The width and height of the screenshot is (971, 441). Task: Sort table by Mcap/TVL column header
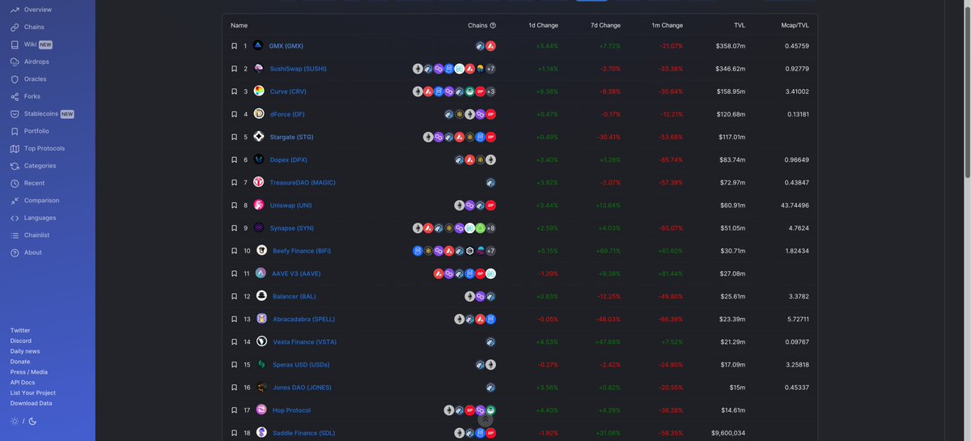point(795,26)
